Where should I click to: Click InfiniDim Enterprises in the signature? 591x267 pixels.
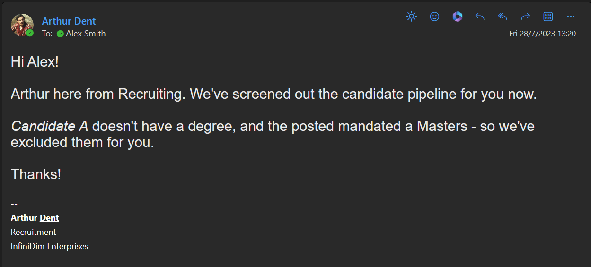pyautogui.click(x=49, y=246)
